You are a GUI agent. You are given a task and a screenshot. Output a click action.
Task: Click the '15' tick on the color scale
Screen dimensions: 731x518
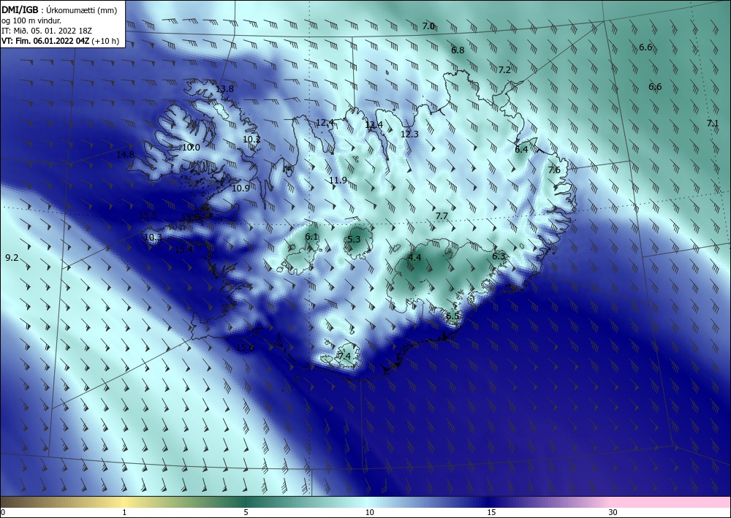491,512
